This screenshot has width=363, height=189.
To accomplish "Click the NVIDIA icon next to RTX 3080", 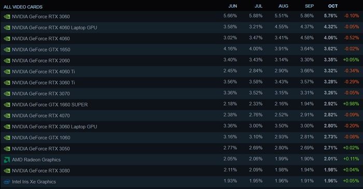I will 7,171.
